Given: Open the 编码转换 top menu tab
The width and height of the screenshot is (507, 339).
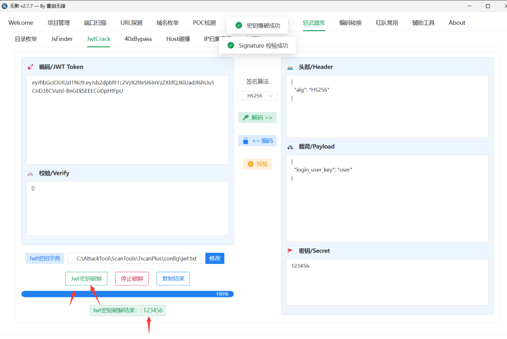Looking at the screenshot, I should pyautogui.click(x=350, y=23).
